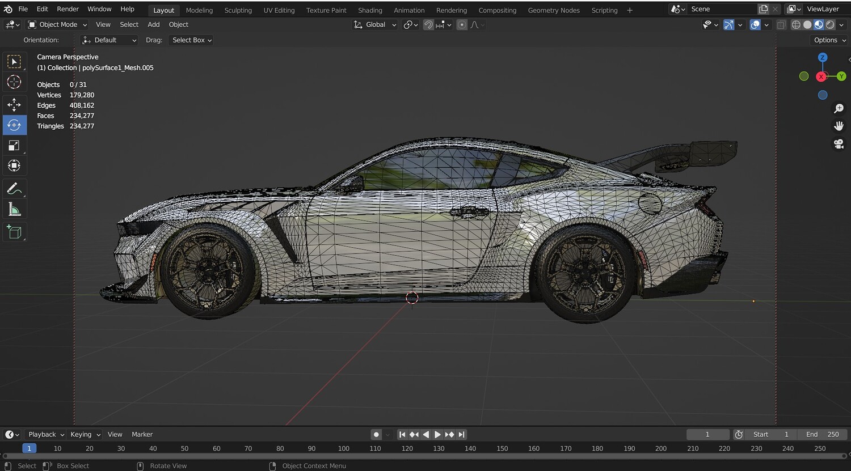The width and height of the screenshot is (851, 471).
Task: Open the File menu
Action: click(x=23, y=9)
